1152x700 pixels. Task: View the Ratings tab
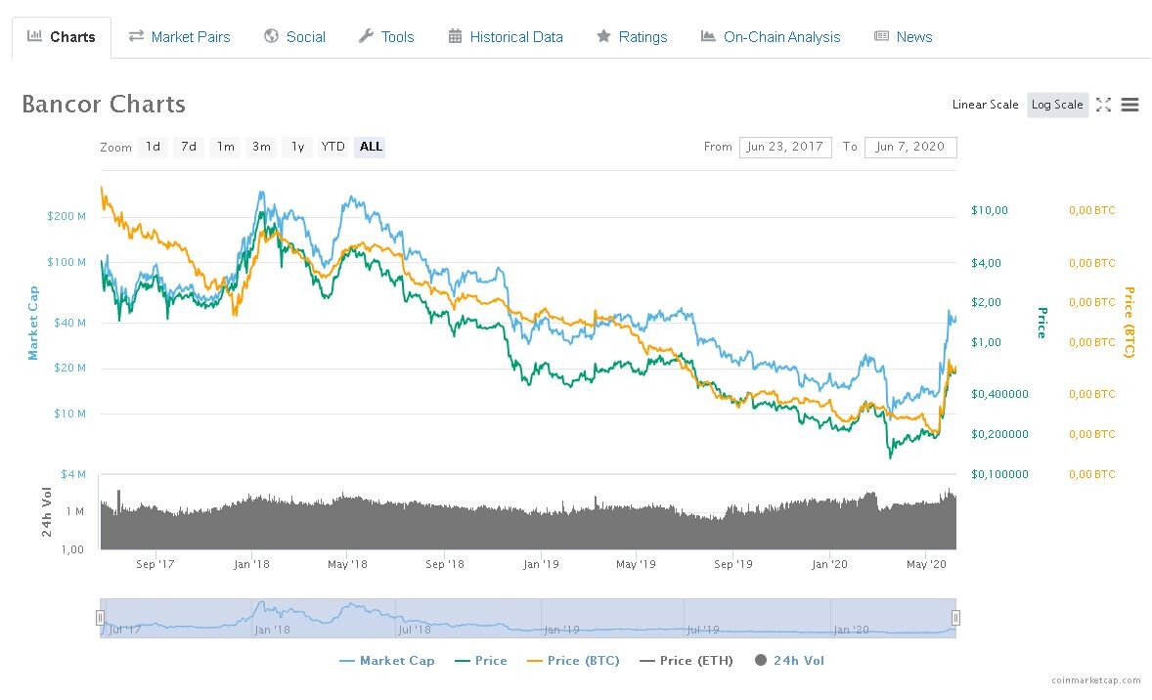(632, 37)
